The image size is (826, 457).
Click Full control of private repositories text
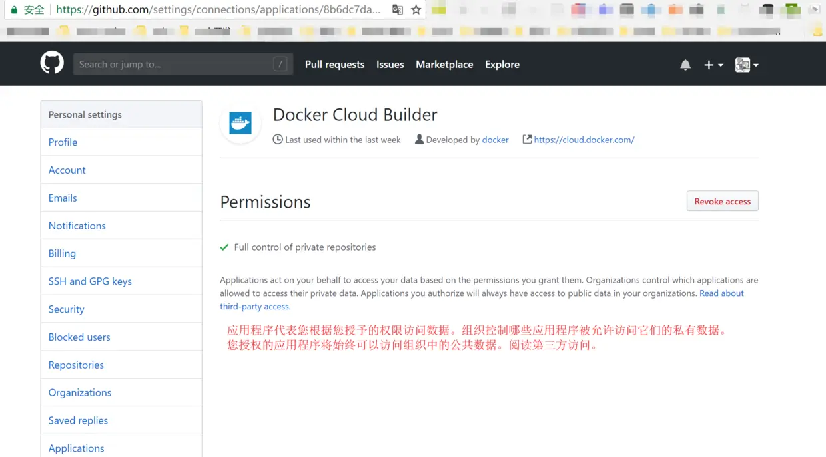305,247
